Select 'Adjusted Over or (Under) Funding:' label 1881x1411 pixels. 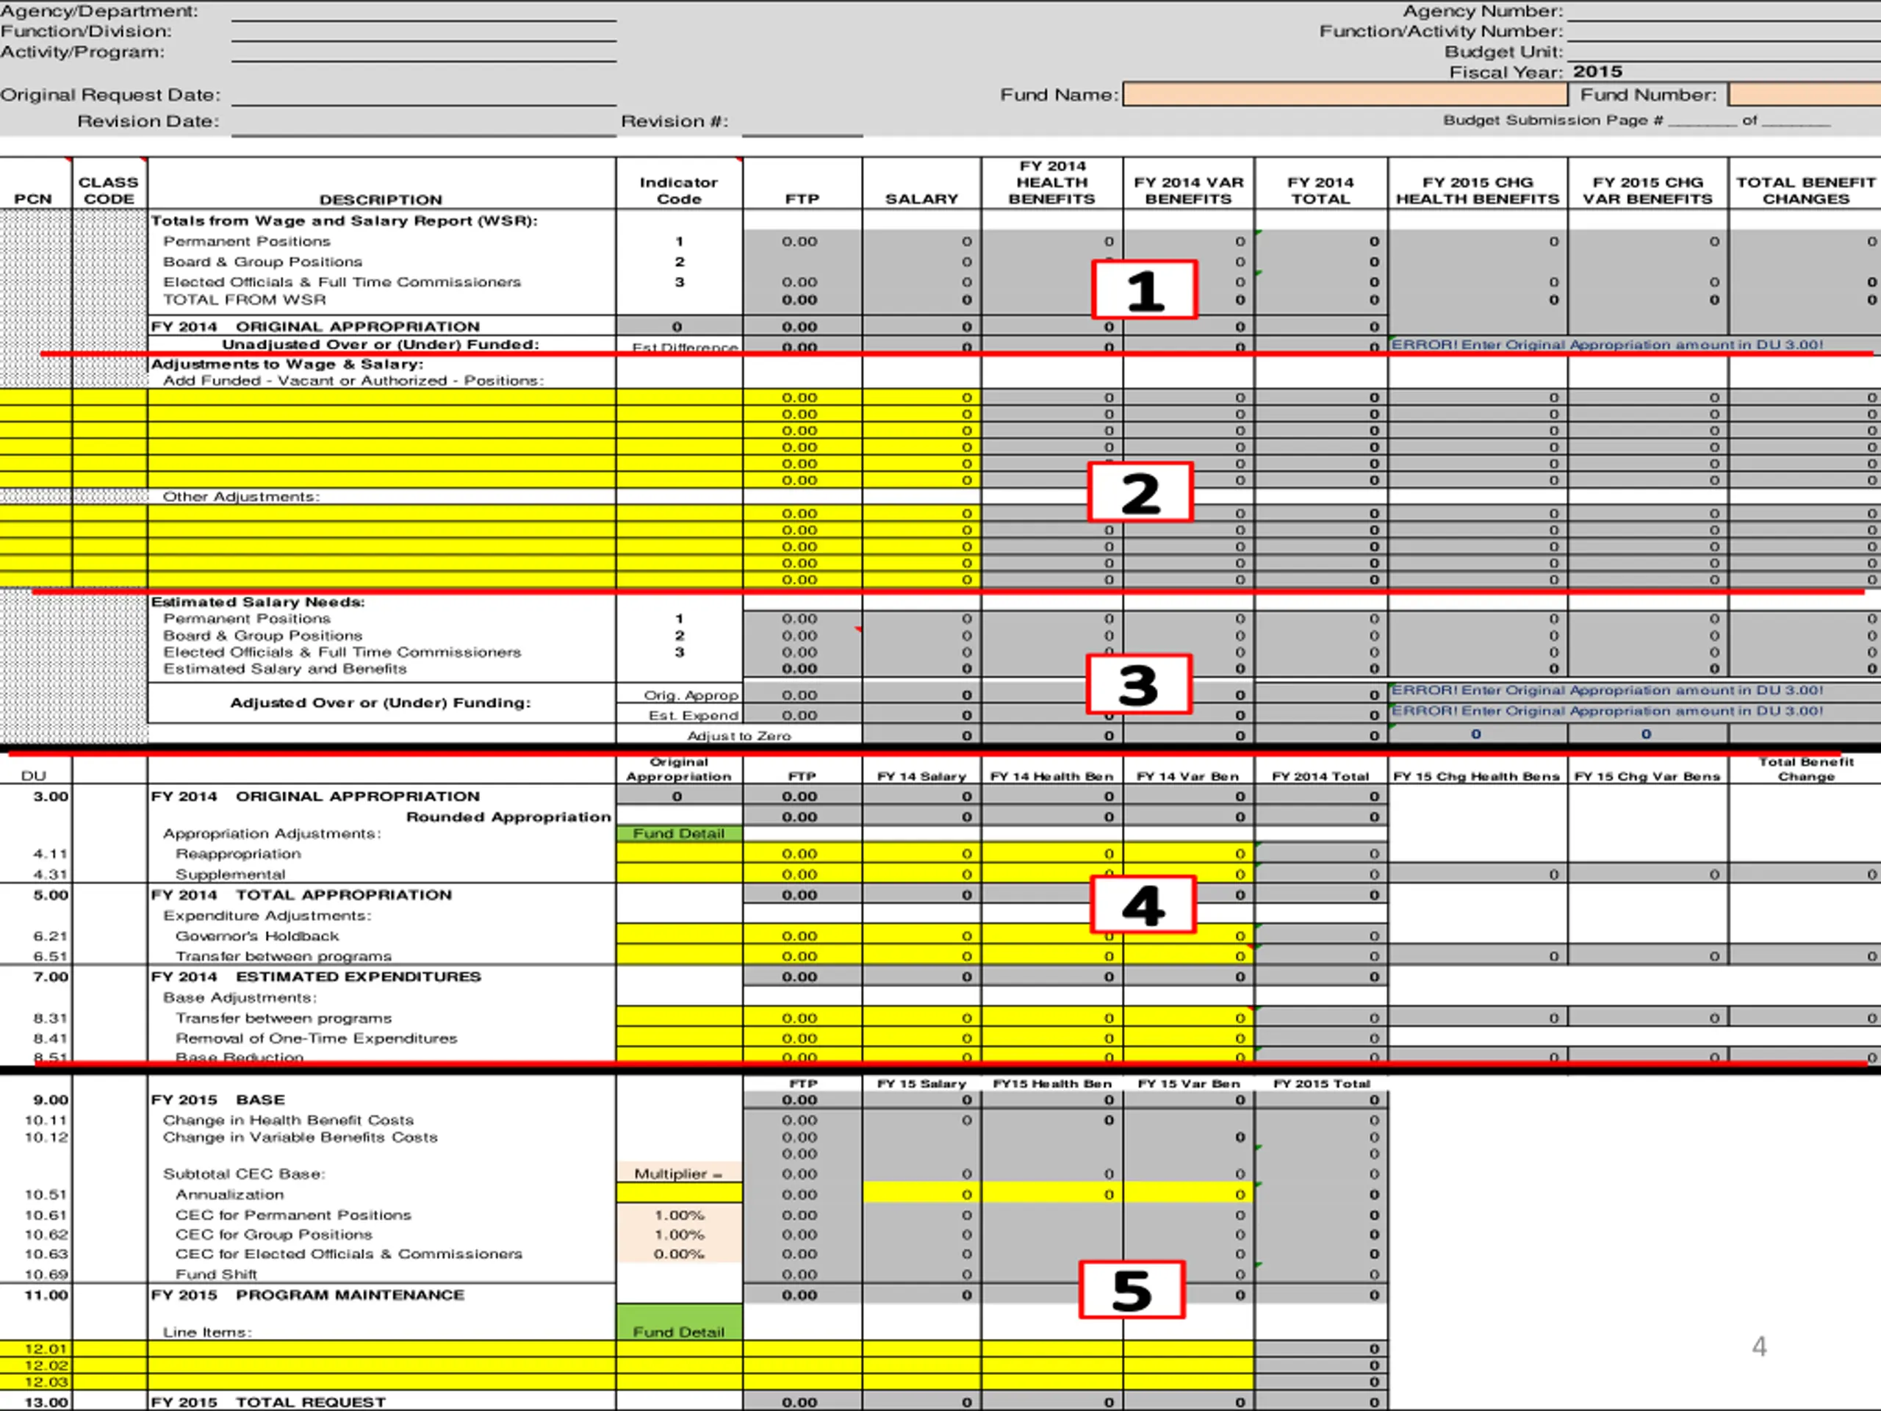[380, 703]
